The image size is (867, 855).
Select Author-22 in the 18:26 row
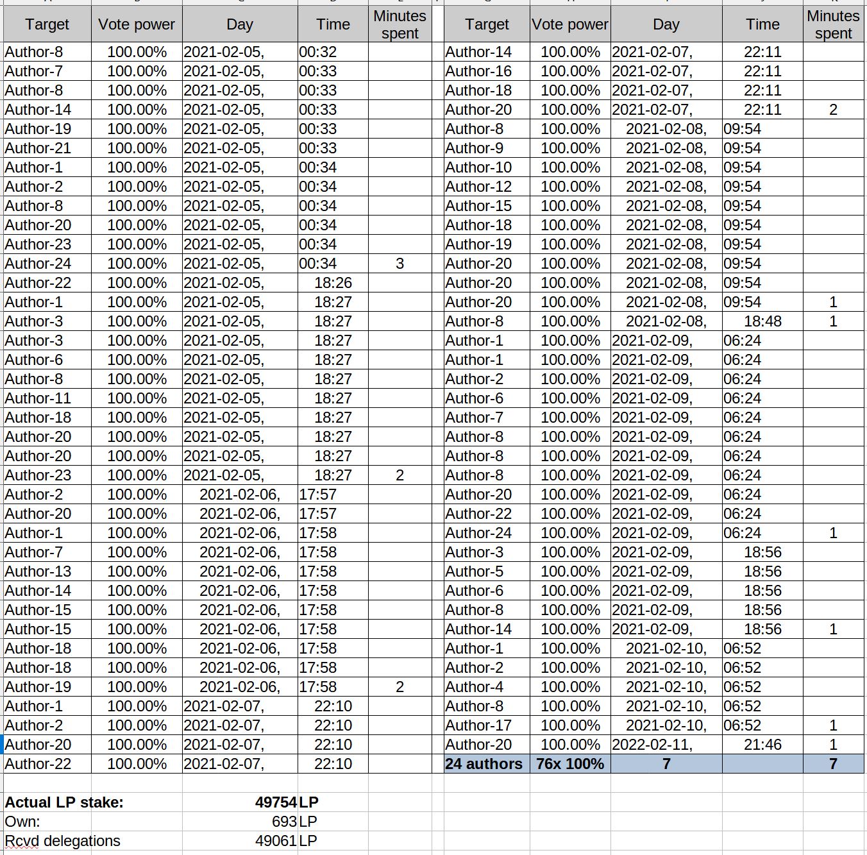[47, 283]
